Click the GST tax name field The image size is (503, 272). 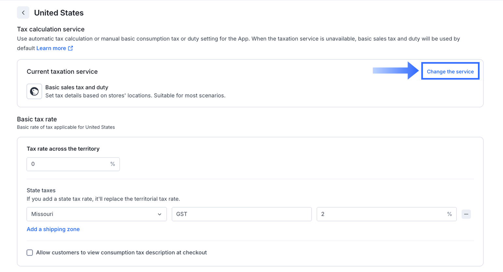(241, 214)
